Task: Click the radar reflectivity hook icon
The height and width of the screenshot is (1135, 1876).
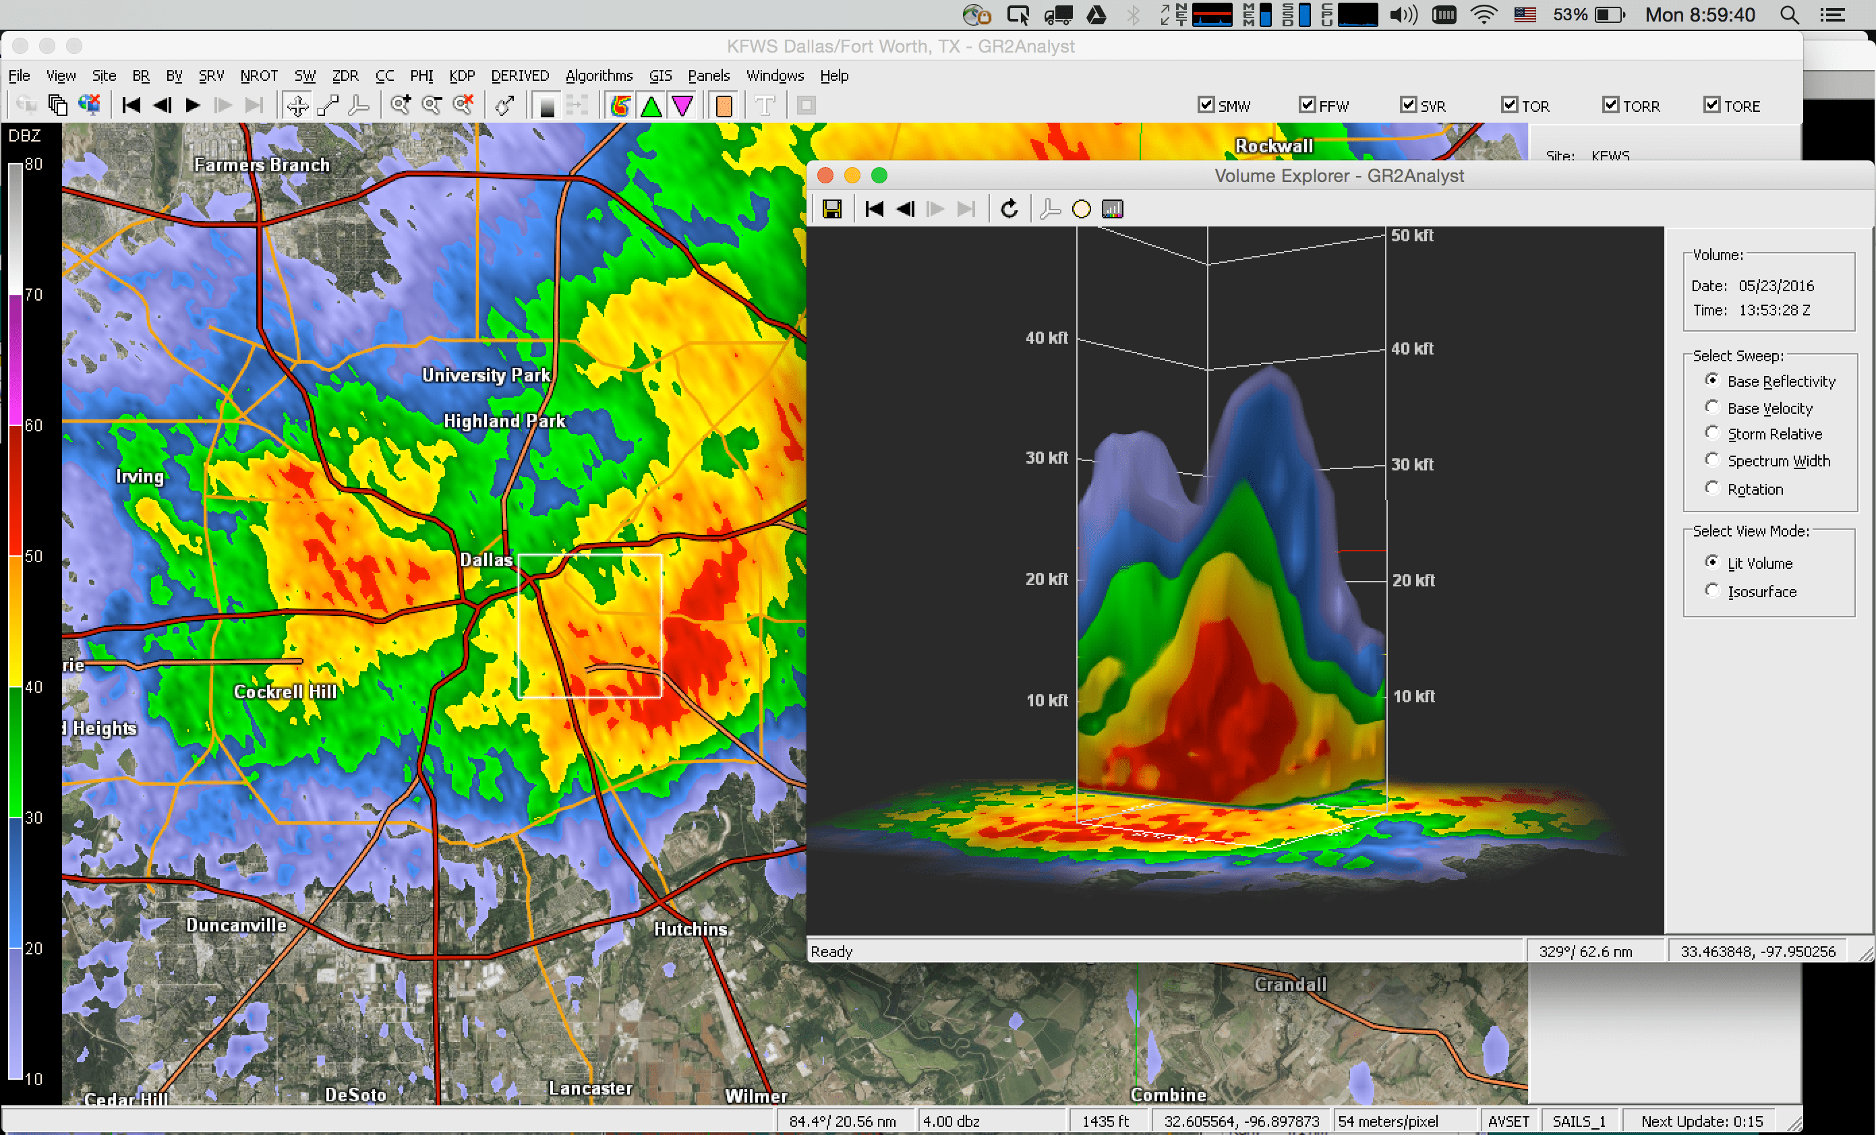Action: coord(620,106)
